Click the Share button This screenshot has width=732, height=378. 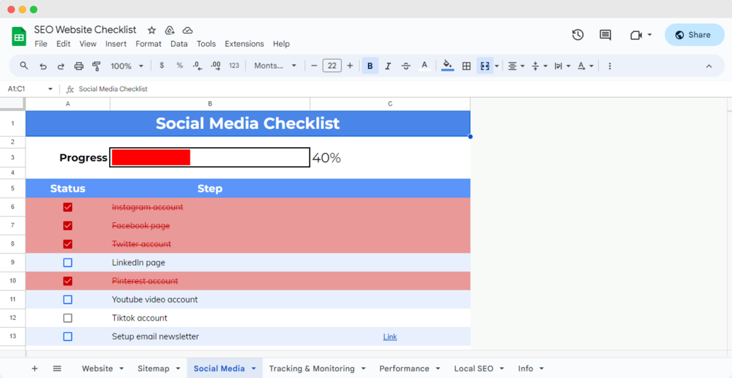click(694, 35)
